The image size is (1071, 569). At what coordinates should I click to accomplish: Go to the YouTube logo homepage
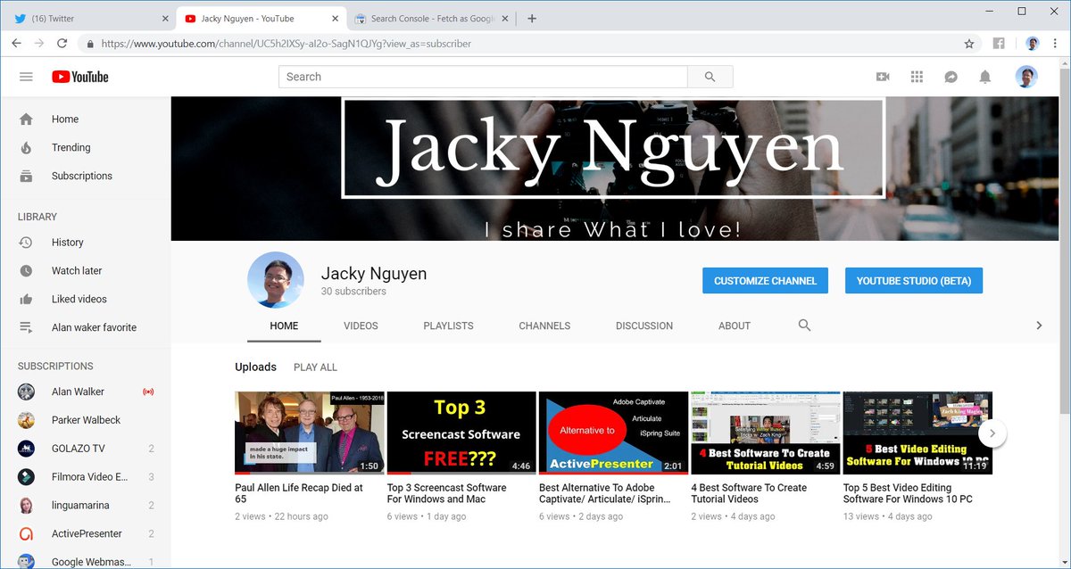click(x=80, y=77)
